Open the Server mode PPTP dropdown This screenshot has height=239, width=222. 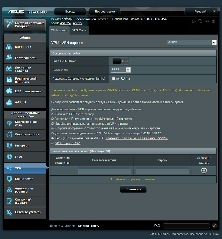click(121, 70)
